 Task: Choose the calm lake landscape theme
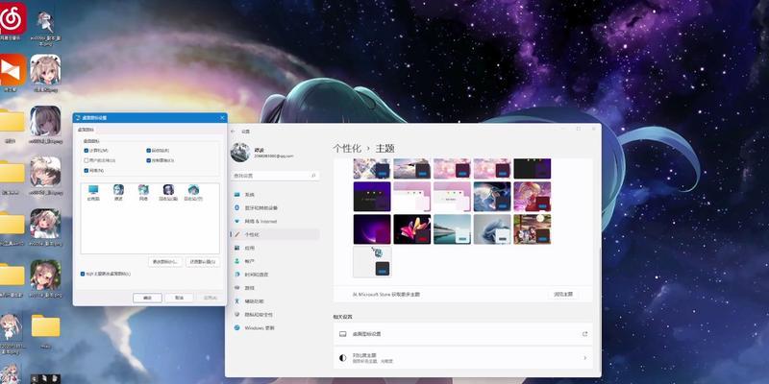point(452,228)
